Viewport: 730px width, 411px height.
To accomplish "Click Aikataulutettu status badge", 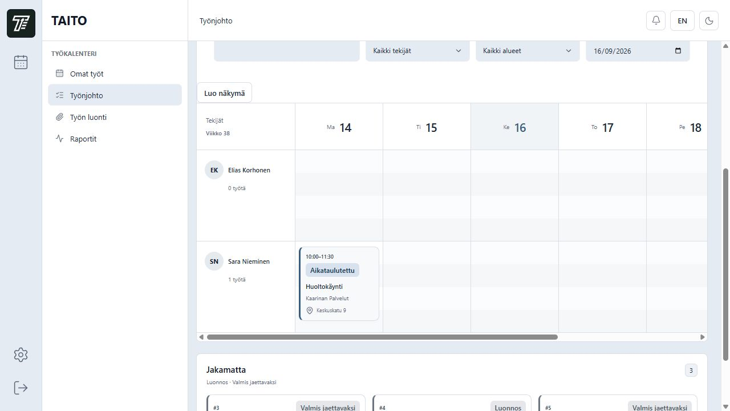I will (332, 271).
